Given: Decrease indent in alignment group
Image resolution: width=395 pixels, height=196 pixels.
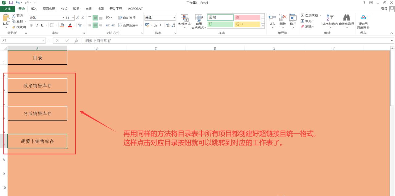Looking at the screenshot, I should [108, 25].
